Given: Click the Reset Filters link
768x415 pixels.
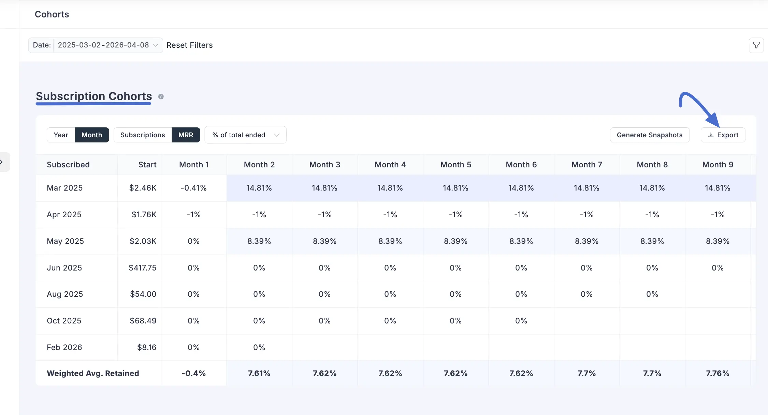Looking at the screenshot, I should coord(189,45).
